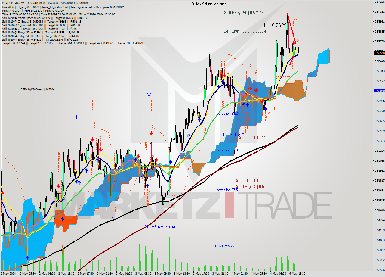The height and width of the screenshot is (277, 385).
Task: Click the 'correction 87.5' label
Action: tap(227, 190)
